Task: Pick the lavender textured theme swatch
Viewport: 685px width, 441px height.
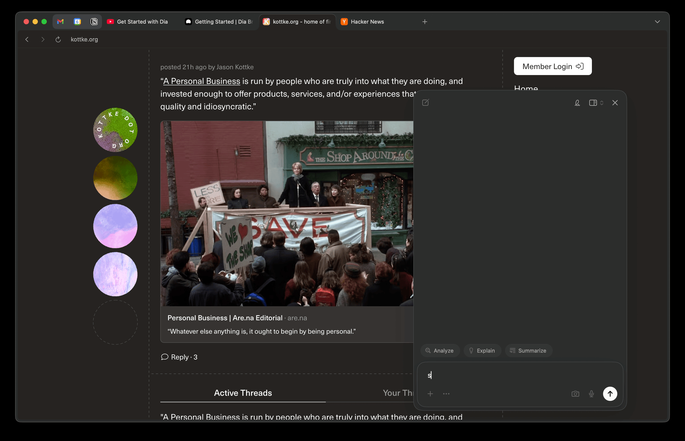Action: [x=115, y=274]
